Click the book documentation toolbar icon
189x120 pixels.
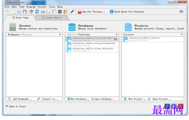pyautogui.click(x=65, y=12)
